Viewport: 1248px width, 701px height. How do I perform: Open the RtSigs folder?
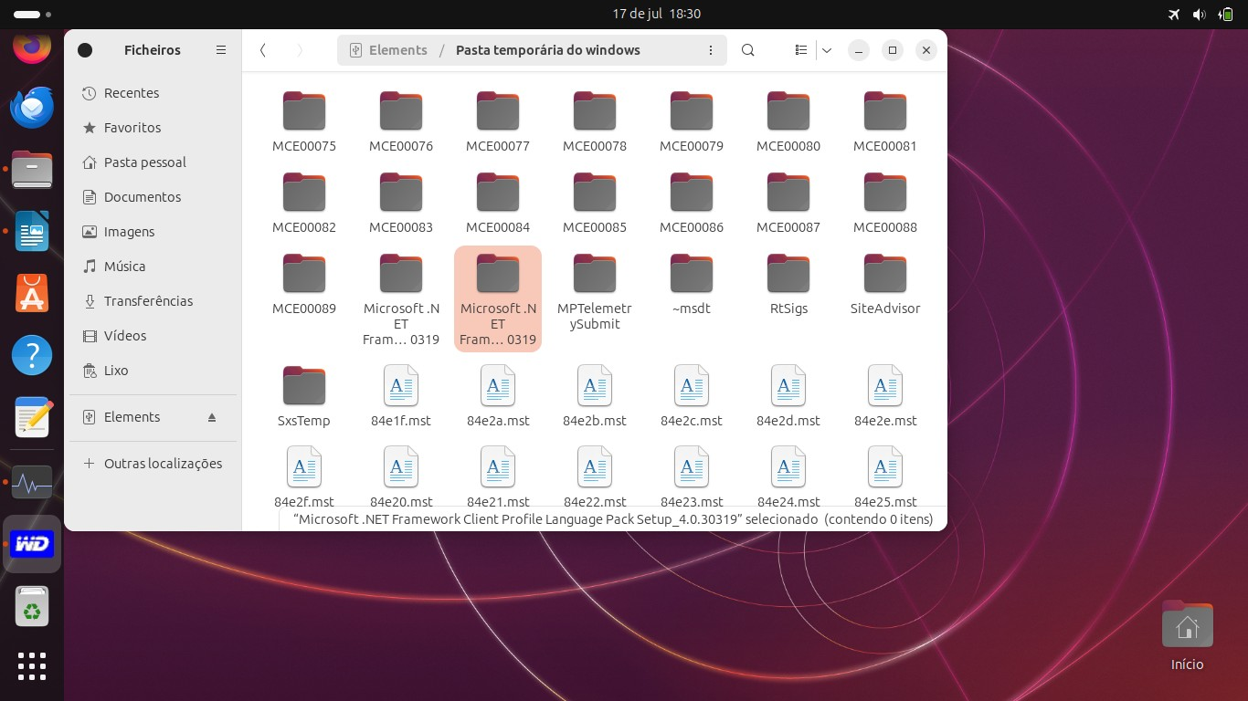[x=788, y=274]
